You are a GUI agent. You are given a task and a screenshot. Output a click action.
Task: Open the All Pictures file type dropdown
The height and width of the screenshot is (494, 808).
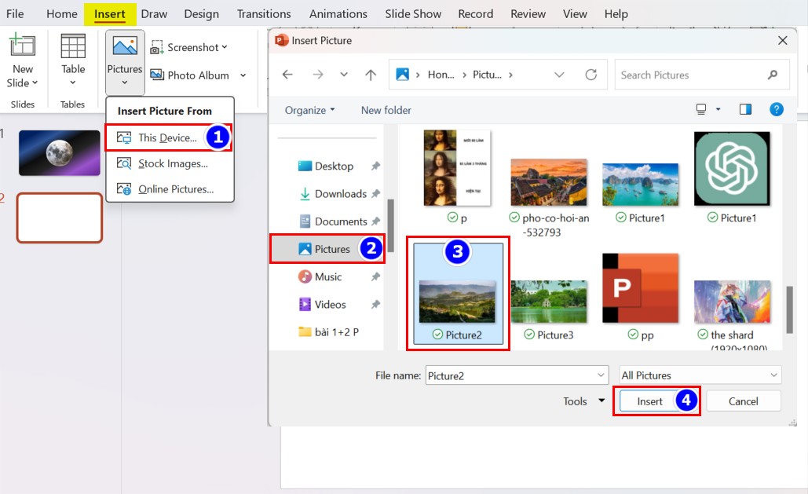pos(700,375)
